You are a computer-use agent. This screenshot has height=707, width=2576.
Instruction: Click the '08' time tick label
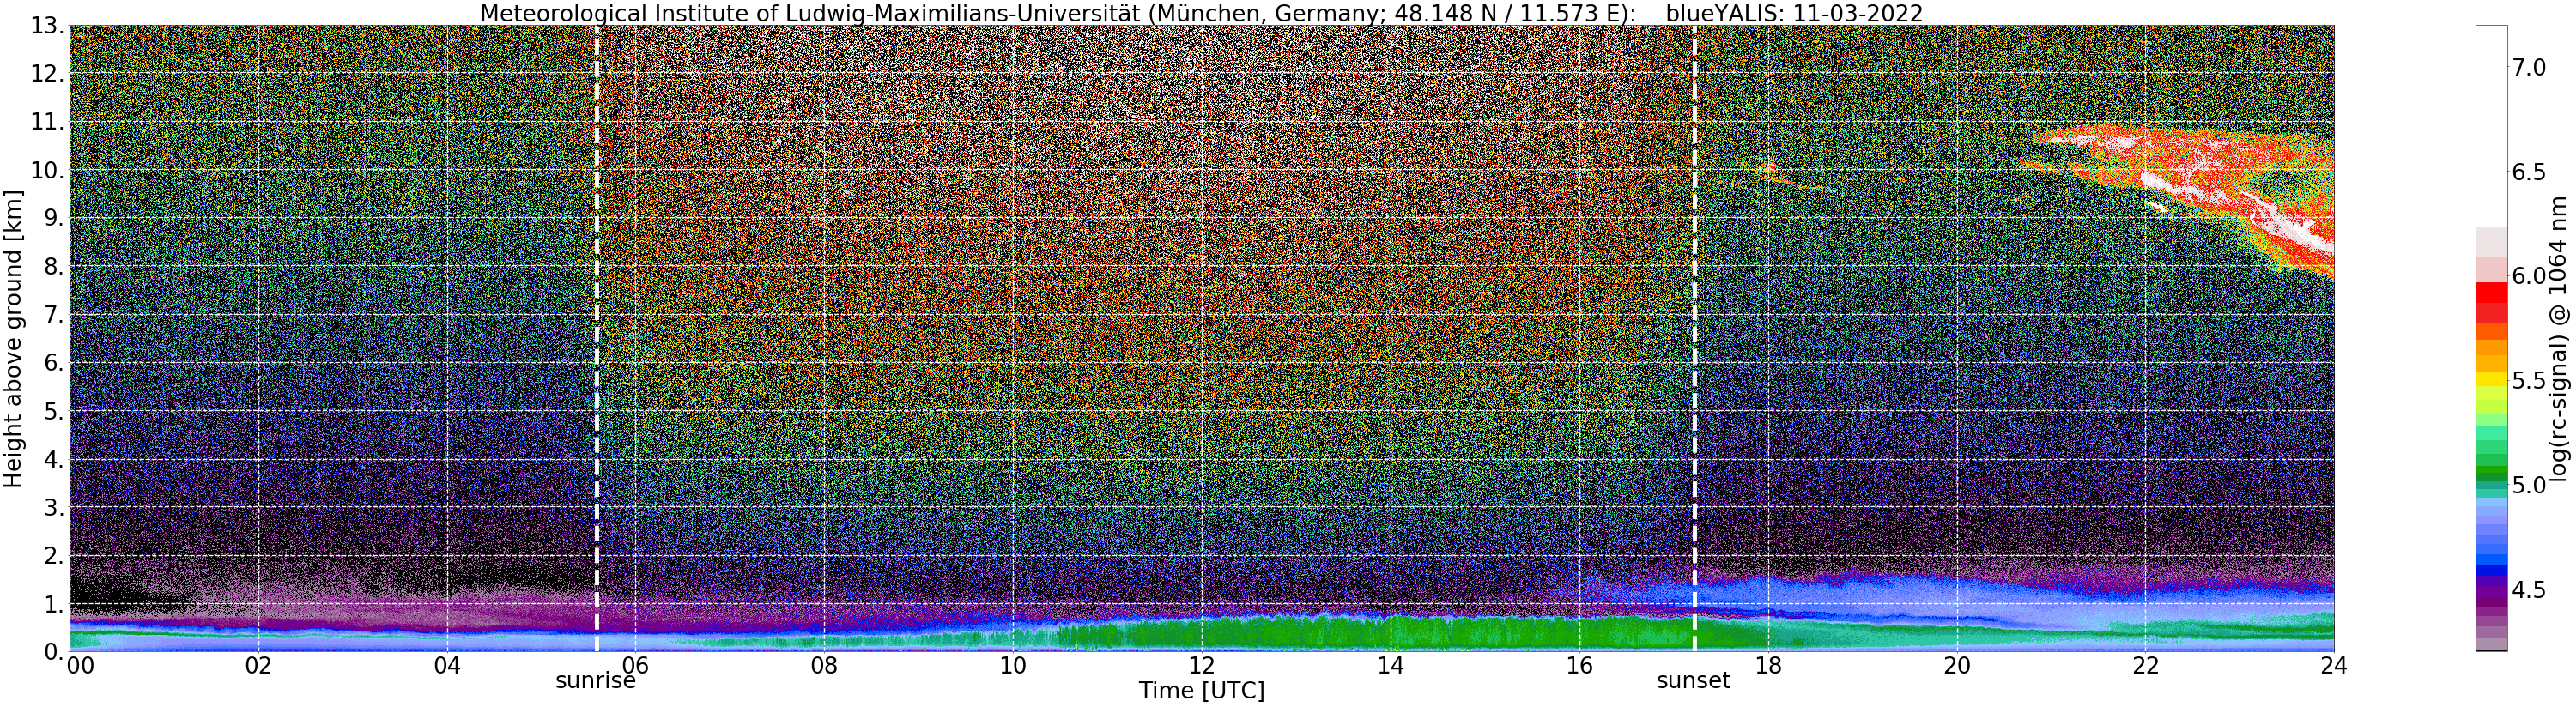point(824,665)
